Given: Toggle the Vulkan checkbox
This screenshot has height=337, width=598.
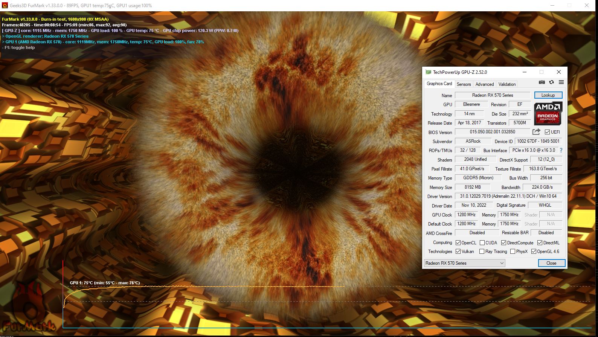Looking at the screenshot, I should pos(458,252).
